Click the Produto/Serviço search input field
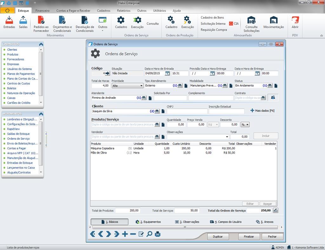 [x=123, y=125]
